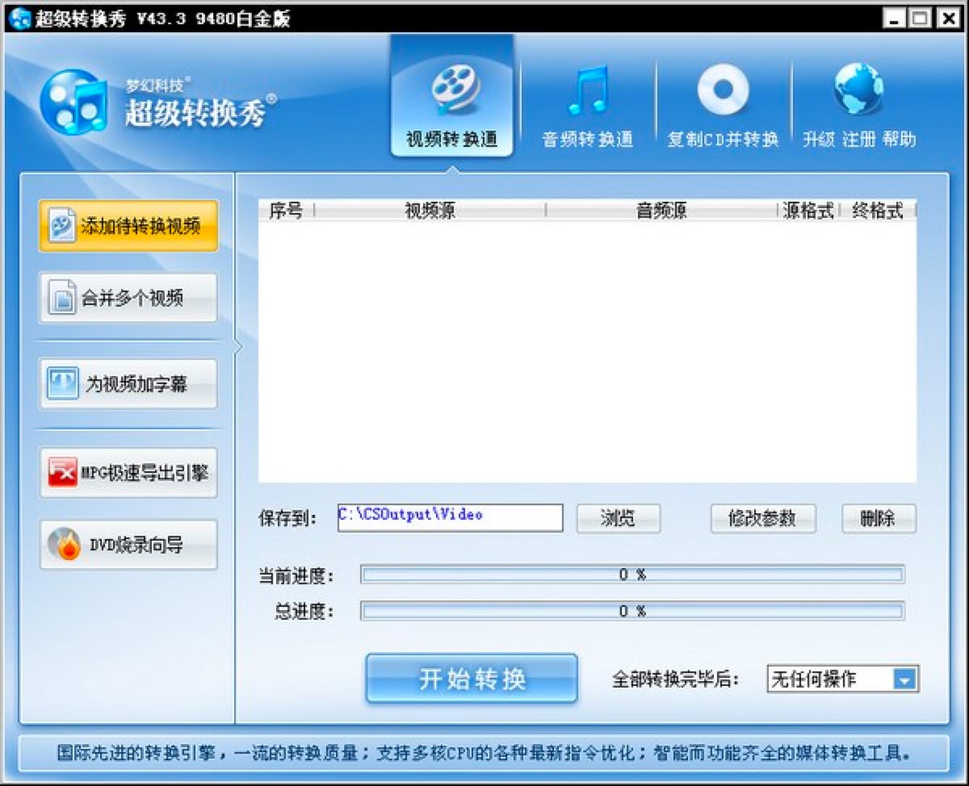
Task: Click the 总进度 total progress bar
Action: 633,611
